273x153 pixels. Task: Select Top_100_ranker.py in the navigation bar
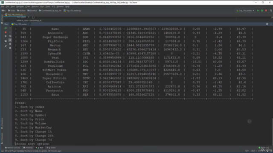[73, 11]
